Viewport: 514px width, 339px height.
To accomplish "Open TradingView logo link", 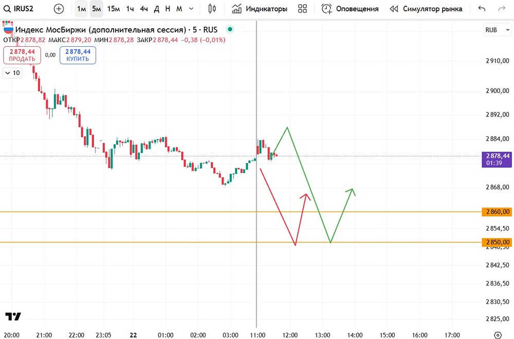I will 13,316.
